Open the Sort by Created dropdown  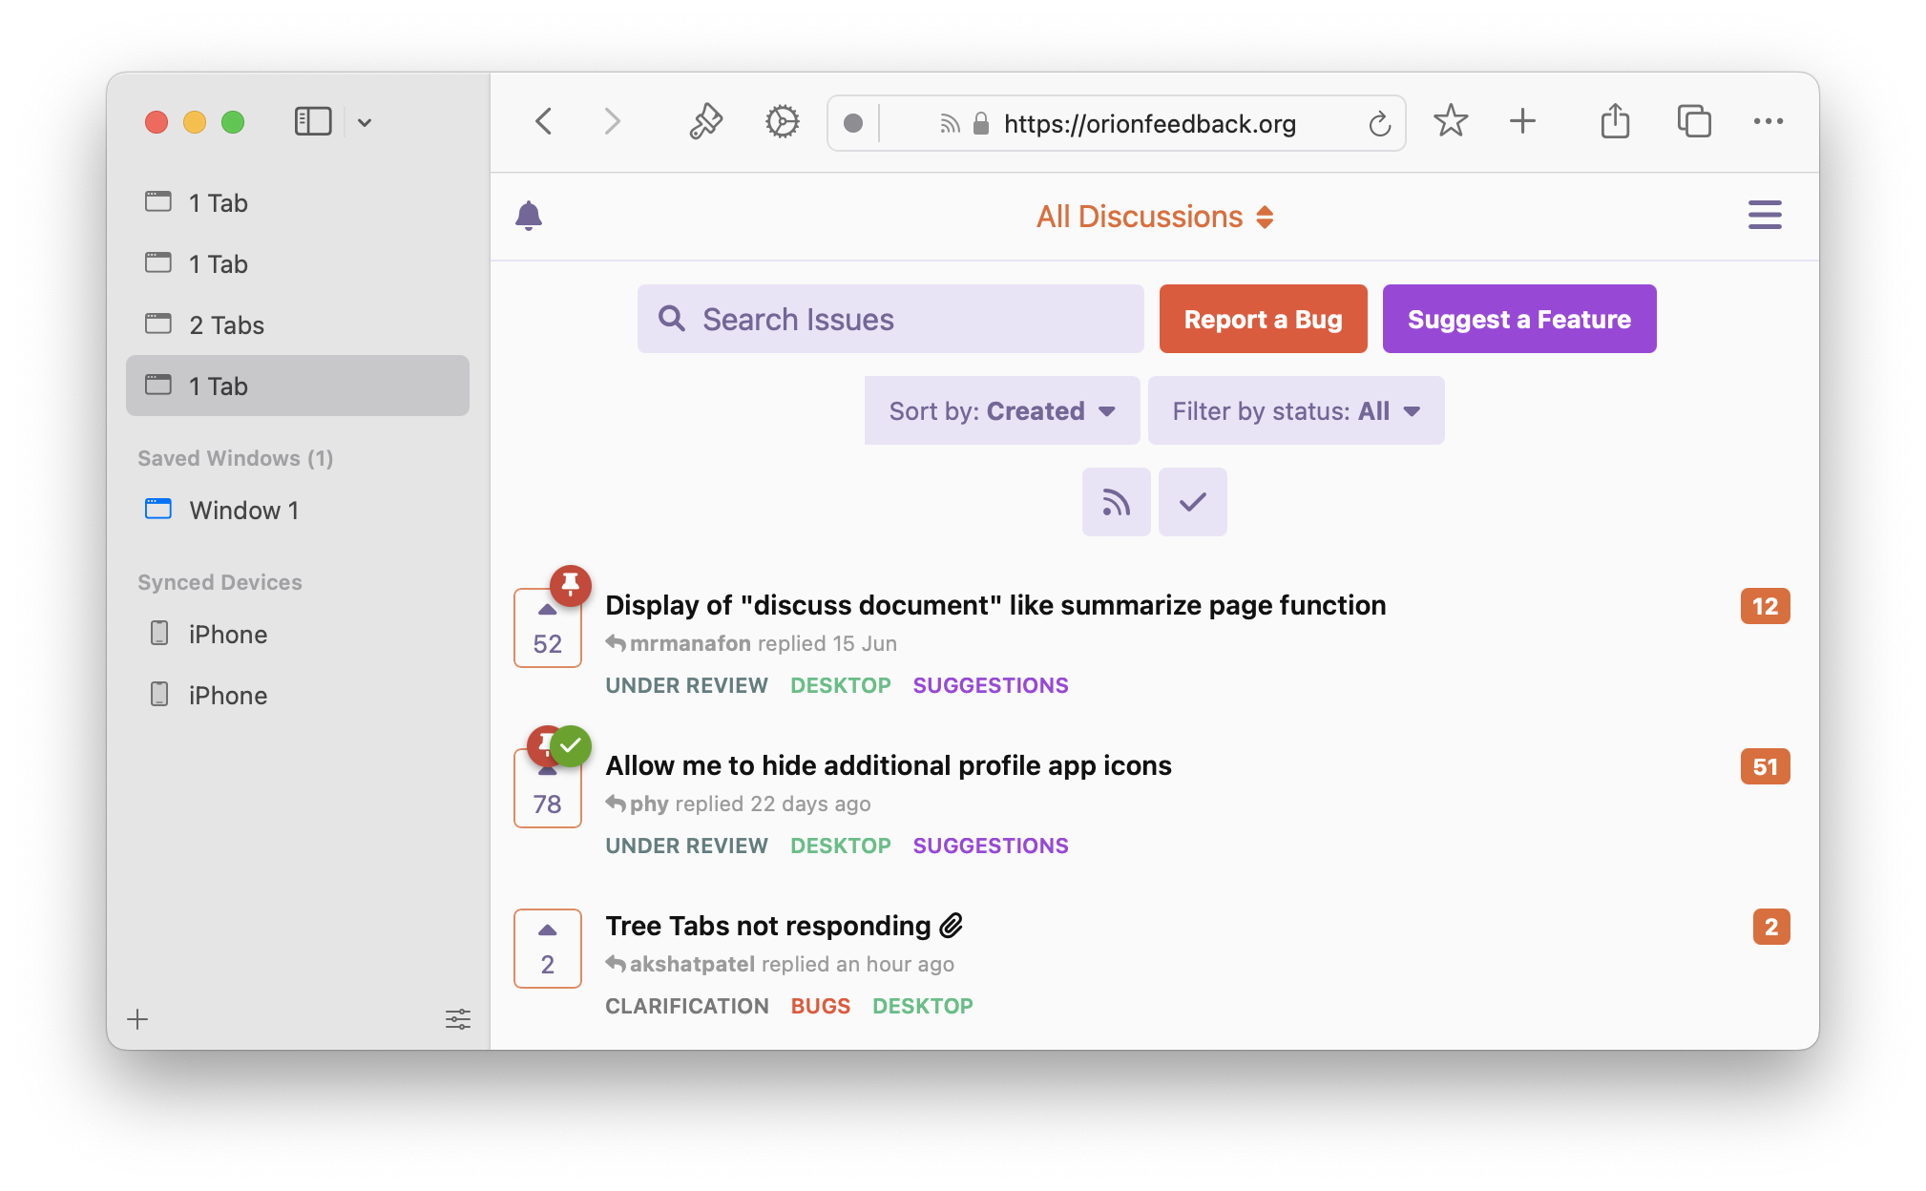pyautogui.click(x=1000, y=410)
